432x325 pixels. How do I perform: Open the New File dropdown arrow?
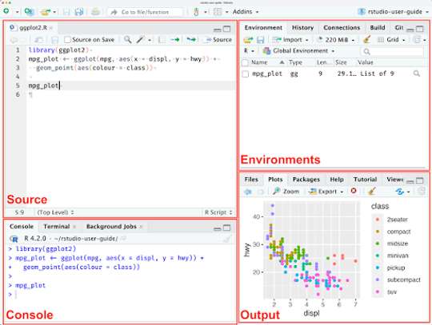point(17,12)
